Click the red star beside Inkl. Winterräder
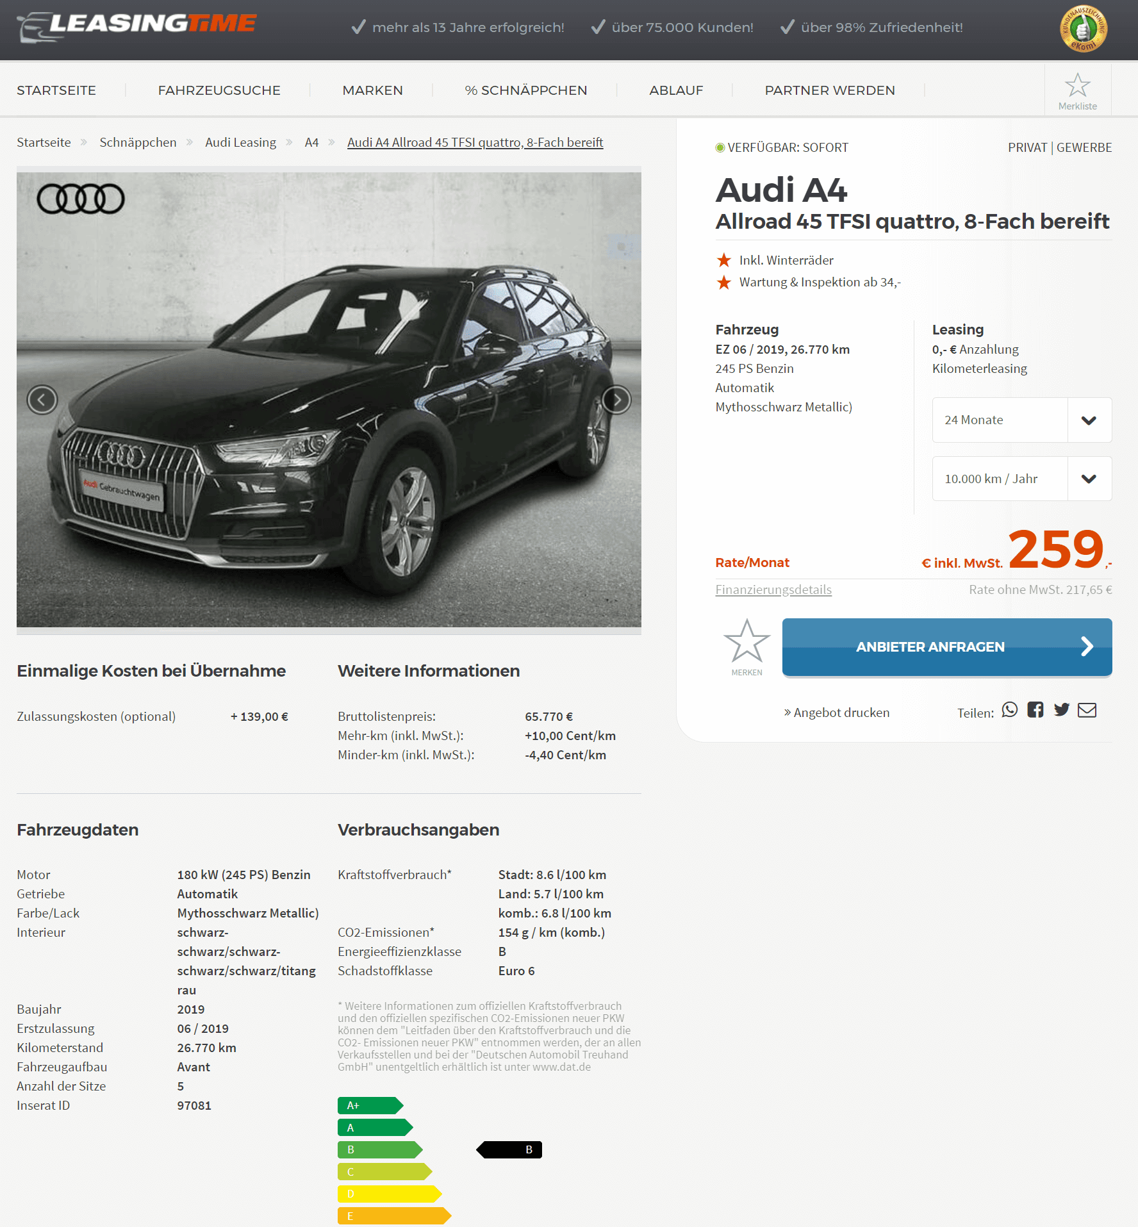This screenshot has width=1138, height=1227. tap(724, 260)
